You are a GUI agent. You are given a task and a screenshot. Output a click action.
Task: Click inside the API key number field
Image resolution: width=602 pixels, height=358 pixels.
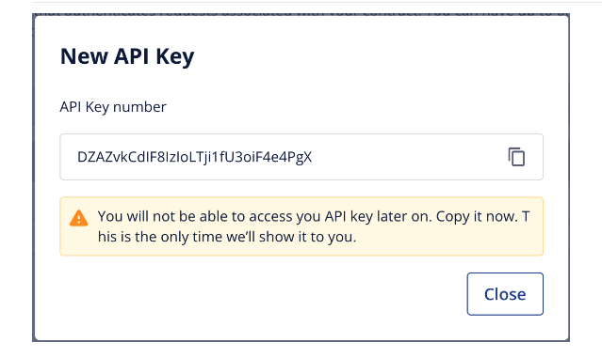click(x=301, y=157)
